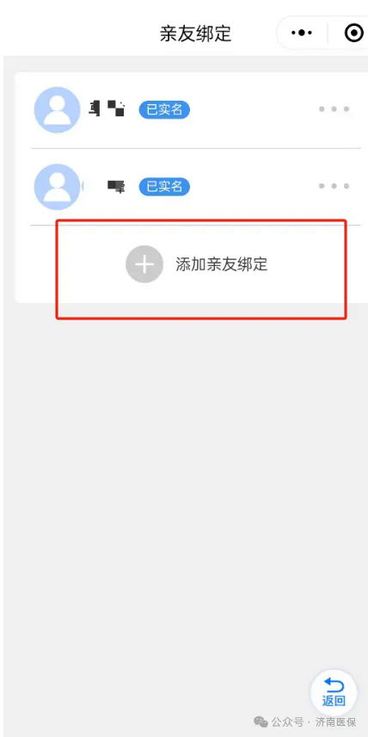Open the first contact's redacted name
Image resolution: width=368 pixels, height=737 pixels.
(x=107, y=108)
